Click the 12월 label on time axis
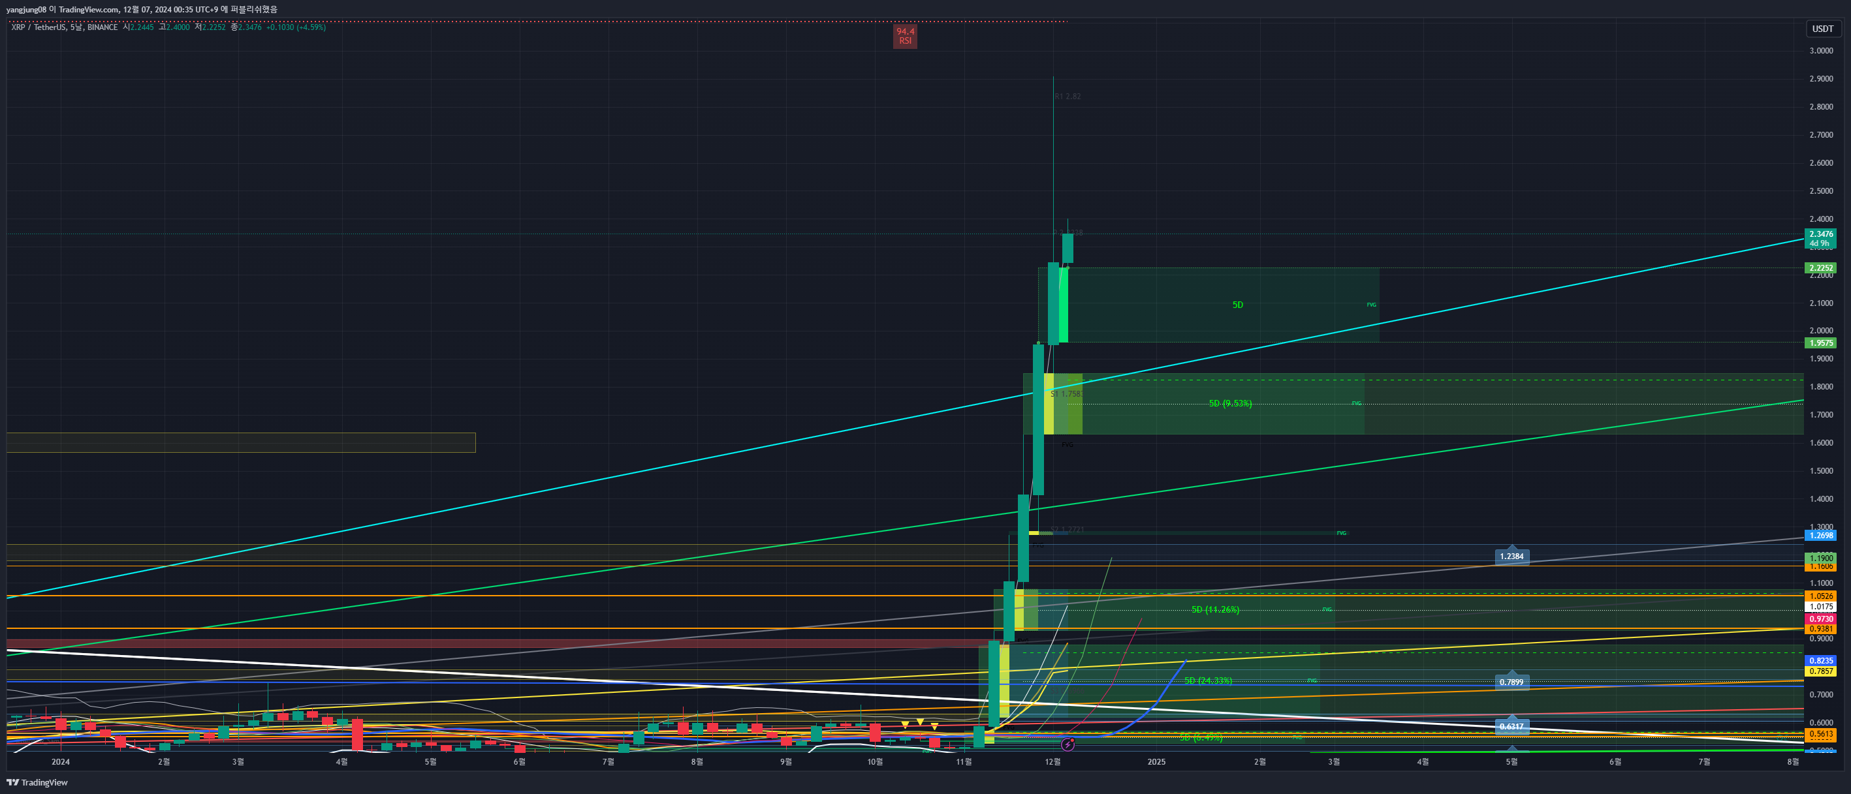The image size is (1851, 794). [1052, 761]
